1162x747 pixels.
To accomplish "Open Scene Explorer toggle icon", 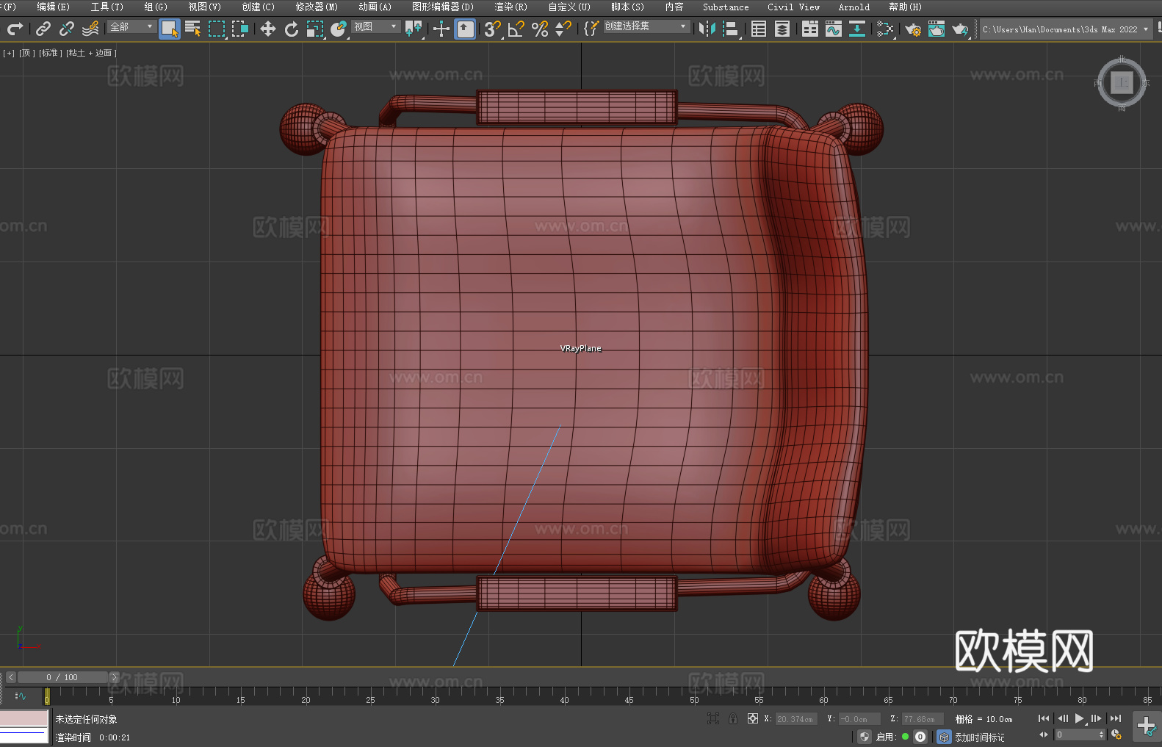I will tap(759, 29).
